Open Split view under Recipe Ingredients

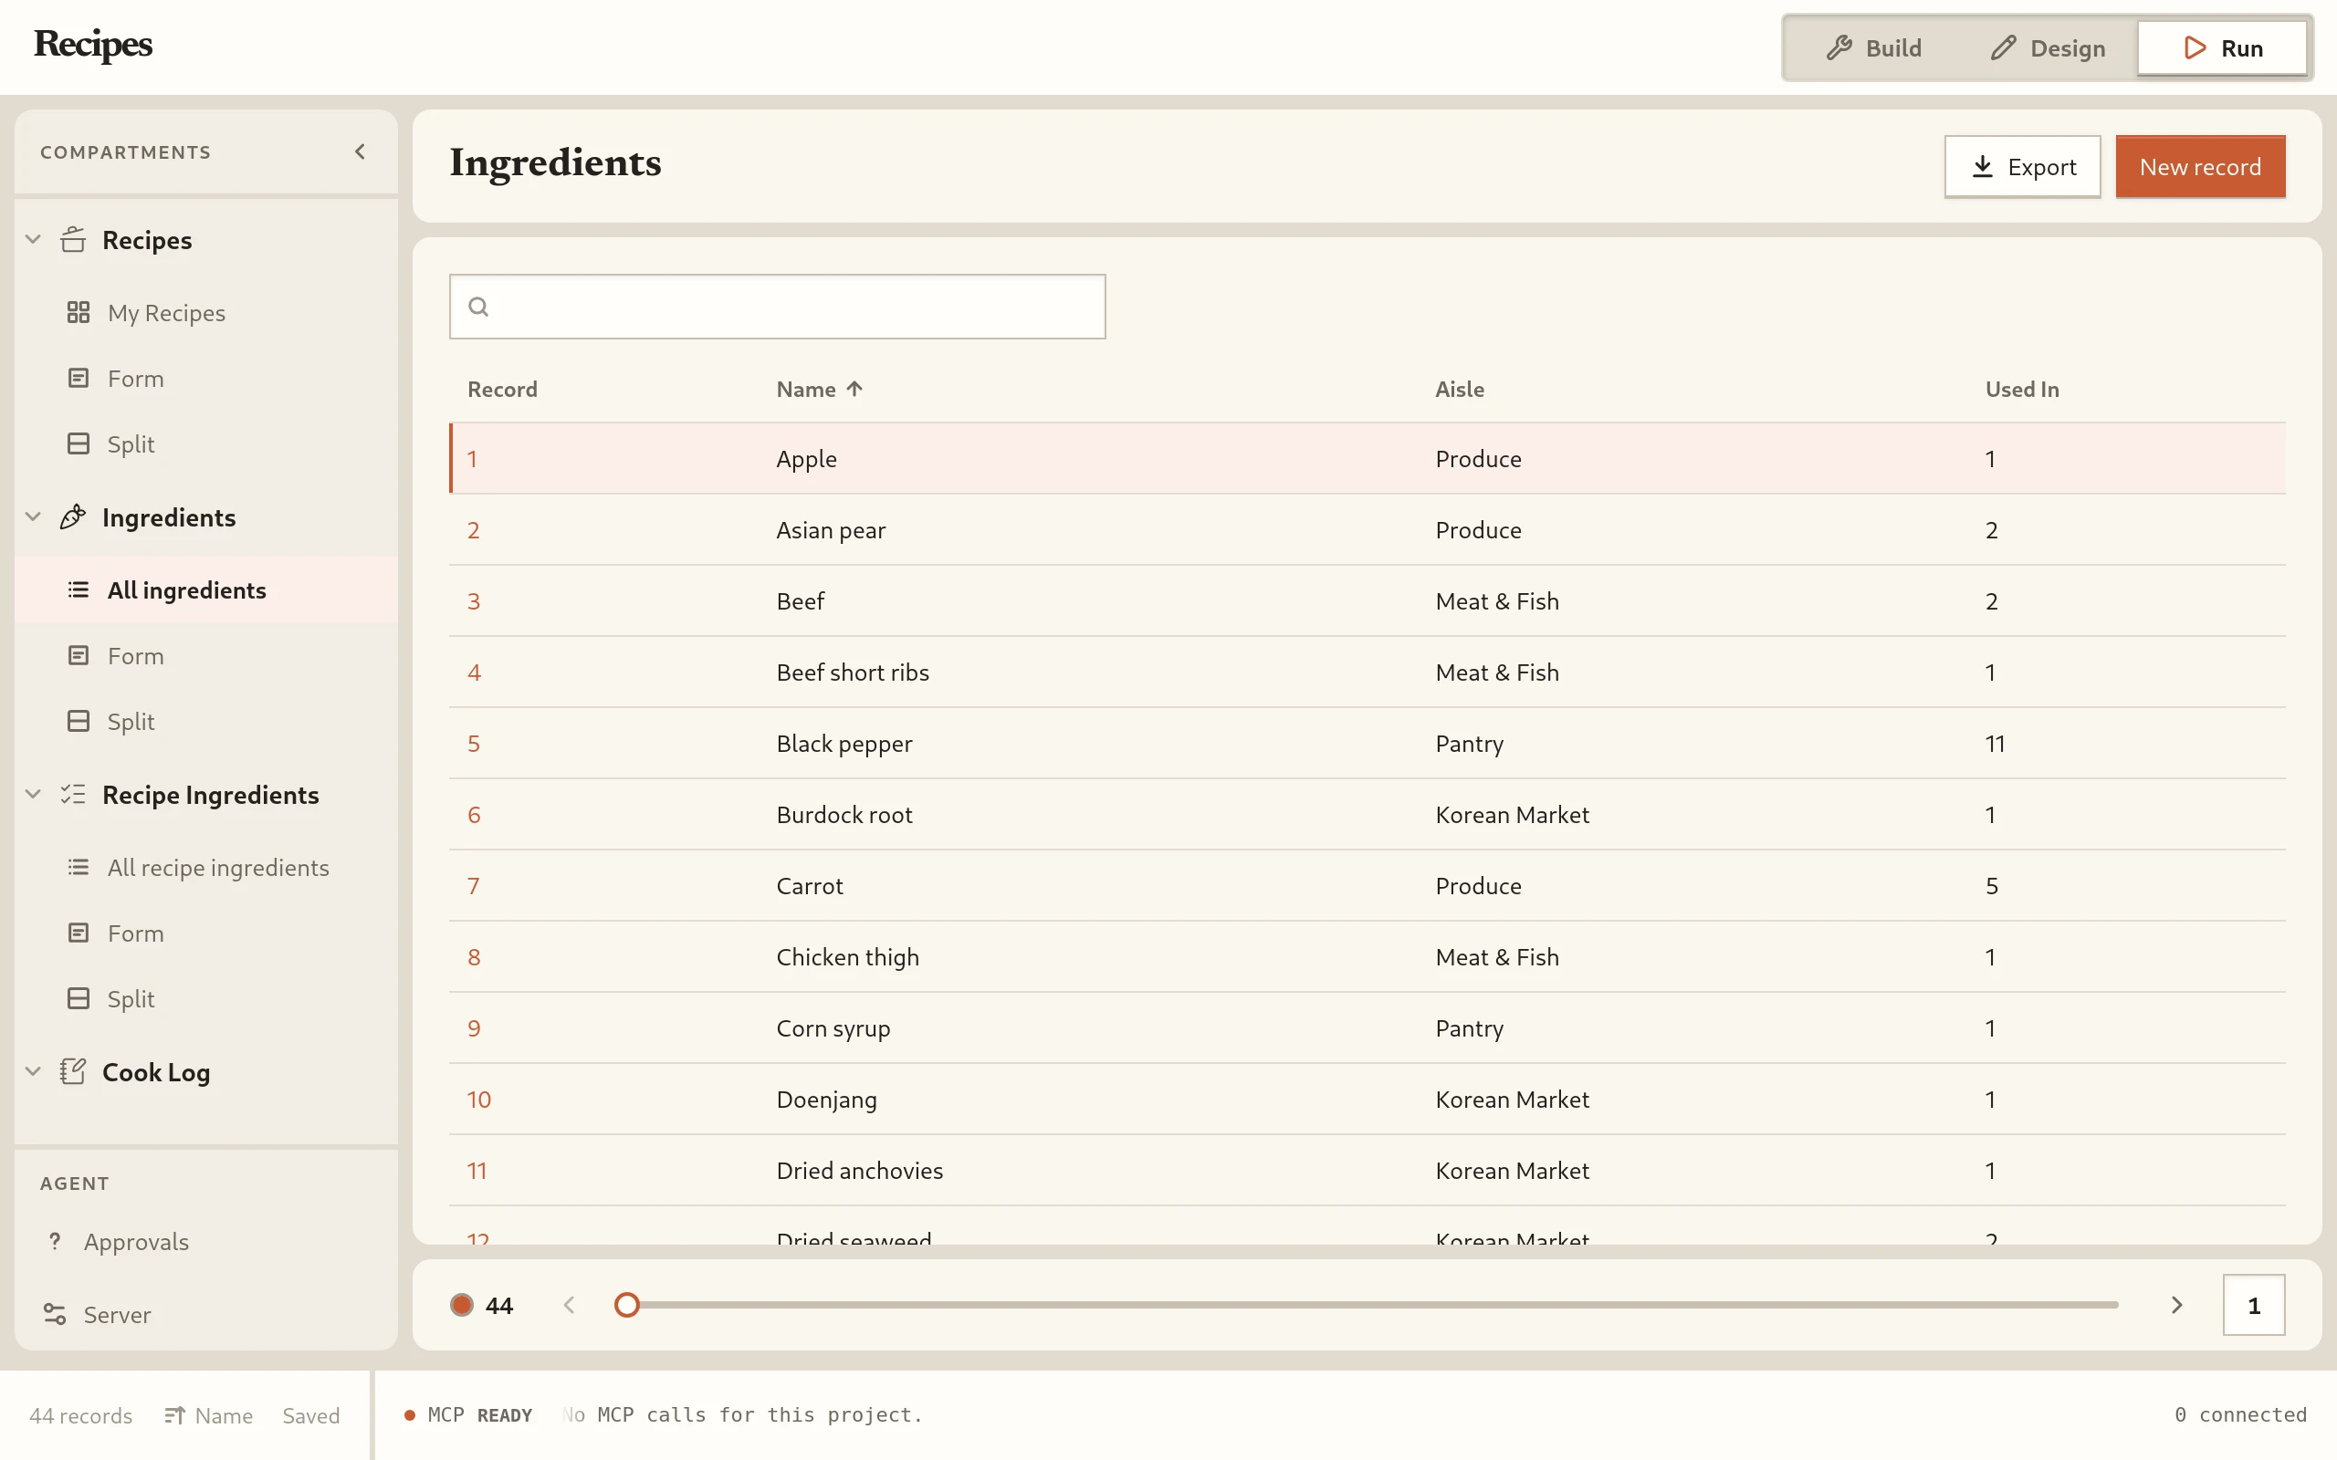point(205,998)
